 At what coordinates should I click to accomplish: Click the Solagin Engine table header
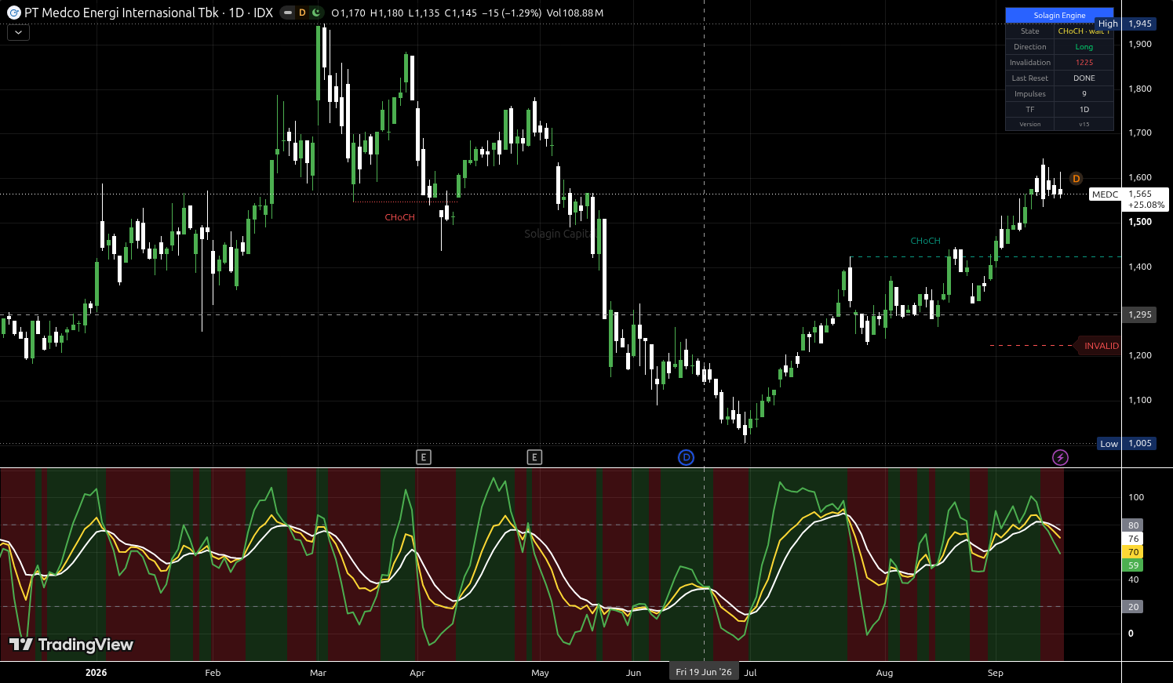[x=1059, y=16]
